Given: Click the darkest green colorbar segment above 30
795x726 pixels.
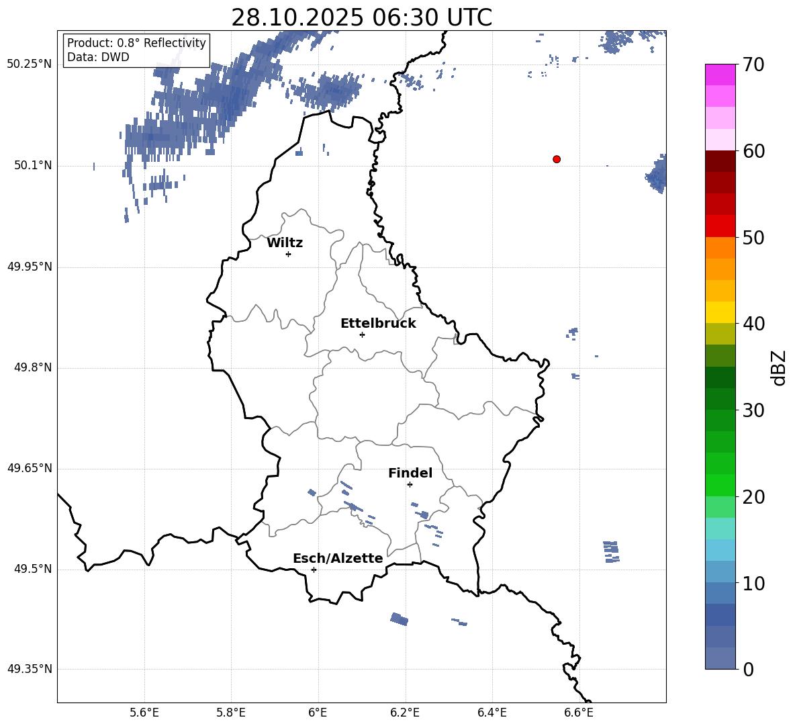Looking at the screenshot, I should [x=720, y=377].
